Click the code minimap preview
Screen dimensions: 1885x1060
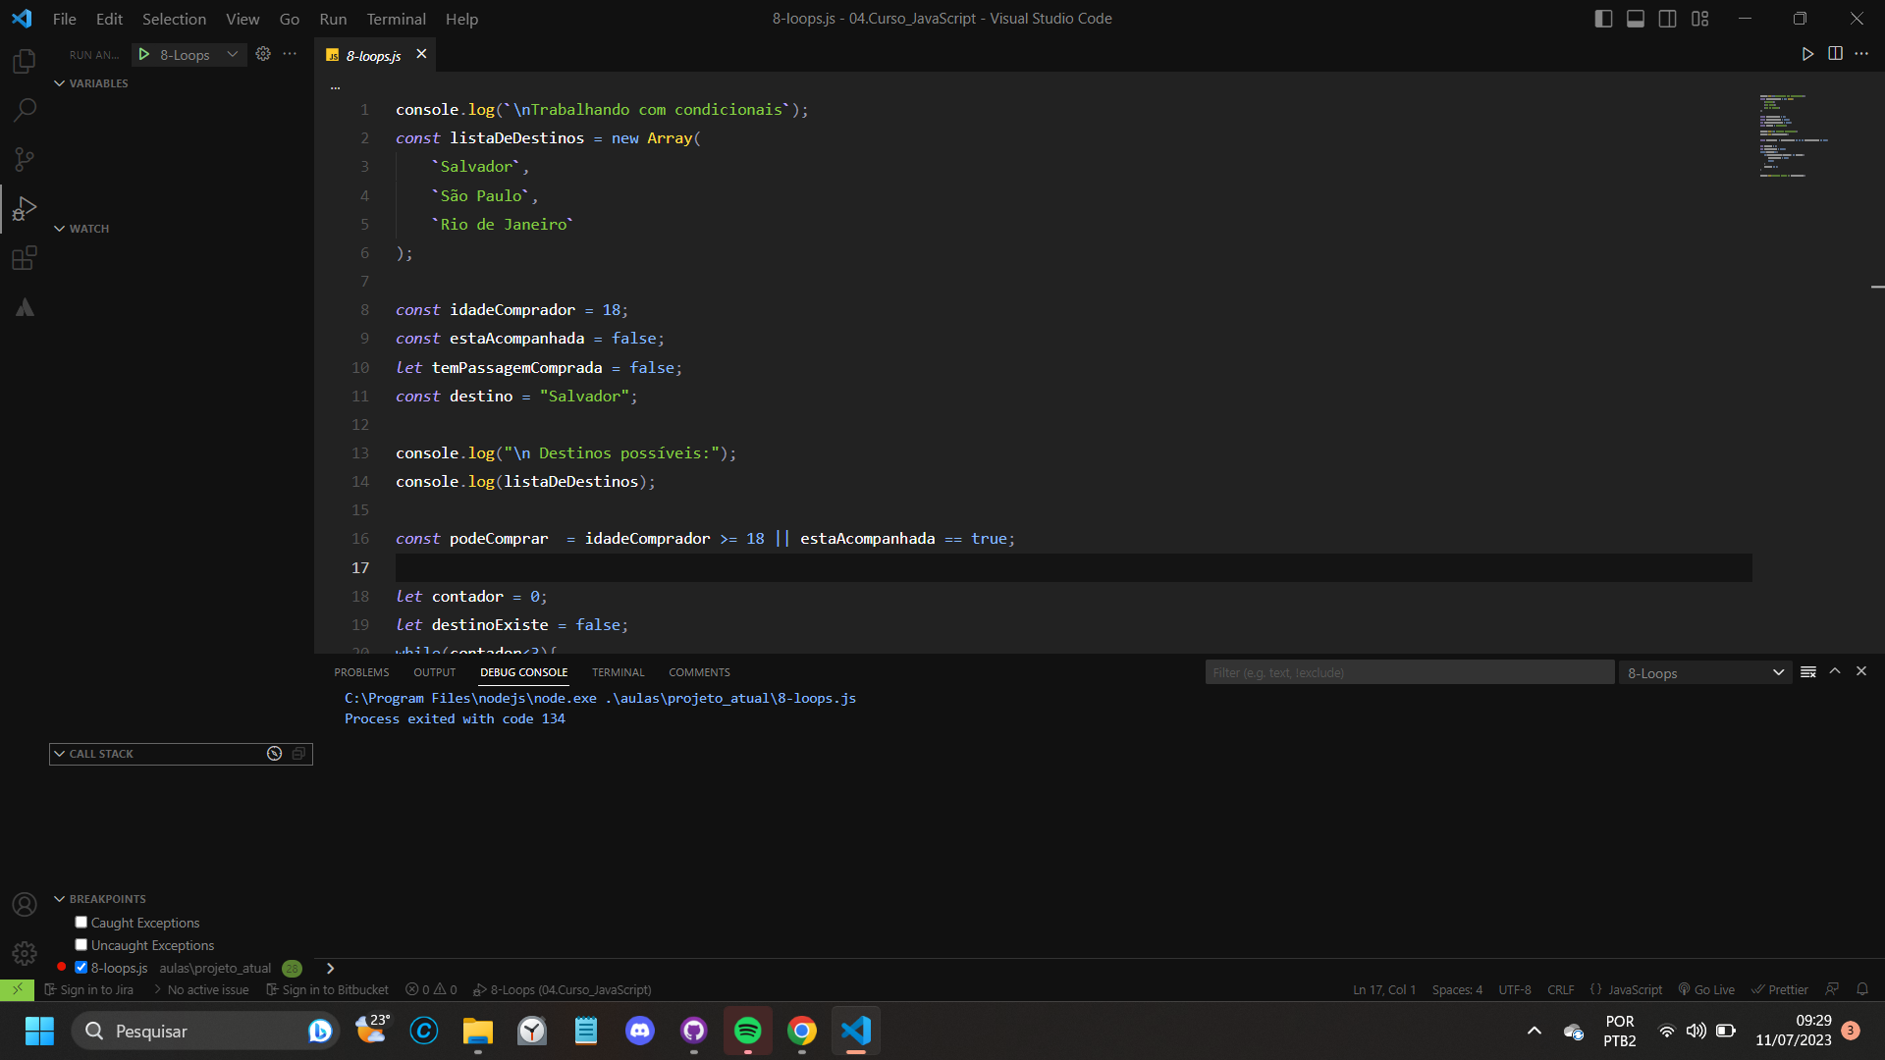coord(1794,135)
